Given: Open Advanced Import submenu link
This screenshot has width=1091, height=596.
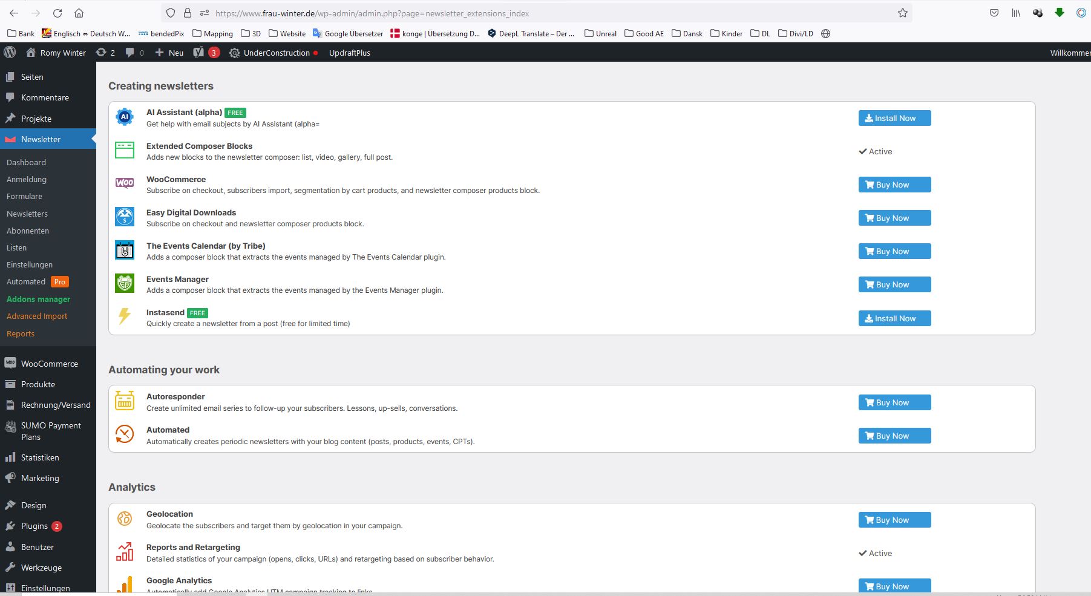Looking at the screenshot, I should [x=37, y=316].
